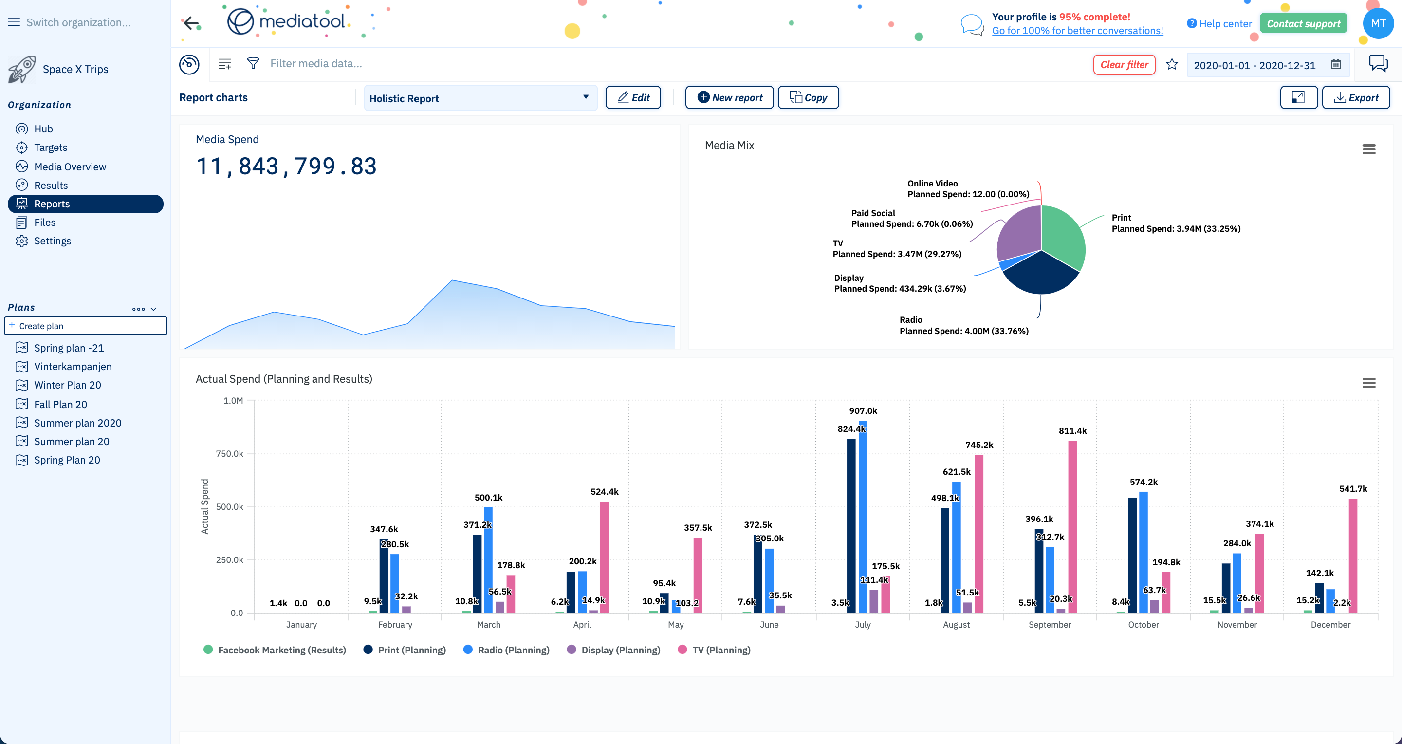Screen dimensions: 1402x744
Task: Toggle Radio (Planning) legend series
Action: 506,650
